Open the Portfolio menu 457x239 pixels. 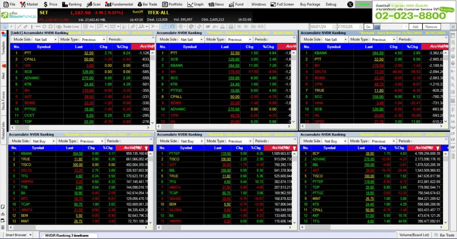click(172, 4)
